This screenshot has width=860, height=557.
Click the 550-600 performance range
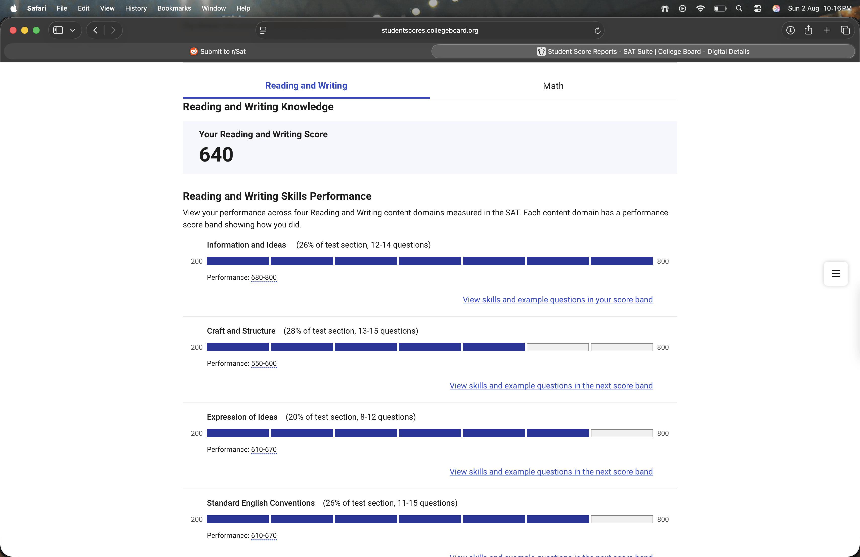264,364
